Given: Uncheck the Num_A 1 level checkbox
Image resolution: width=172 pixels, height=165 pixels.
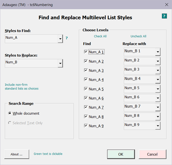Looking at the screenshot, I should click(x=86, y=52).
